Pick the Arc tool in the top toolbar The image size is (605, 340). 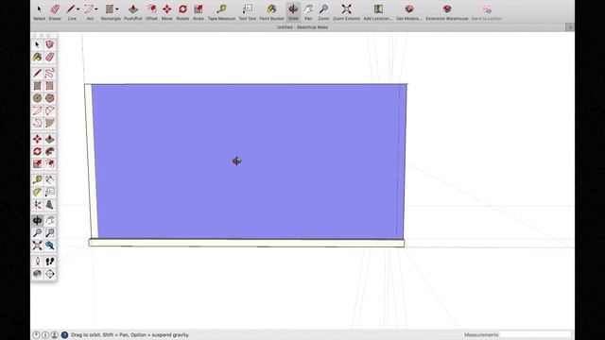click(x=90, y=12)
